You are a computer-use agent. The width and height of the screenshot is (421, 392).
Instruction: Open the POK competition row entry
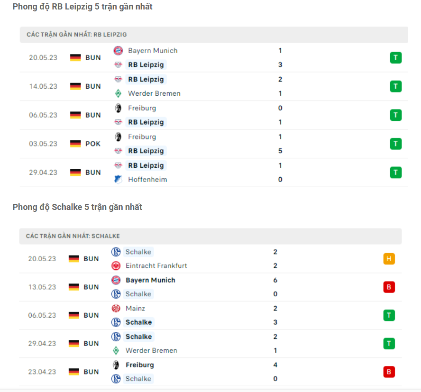pos(93,144)
